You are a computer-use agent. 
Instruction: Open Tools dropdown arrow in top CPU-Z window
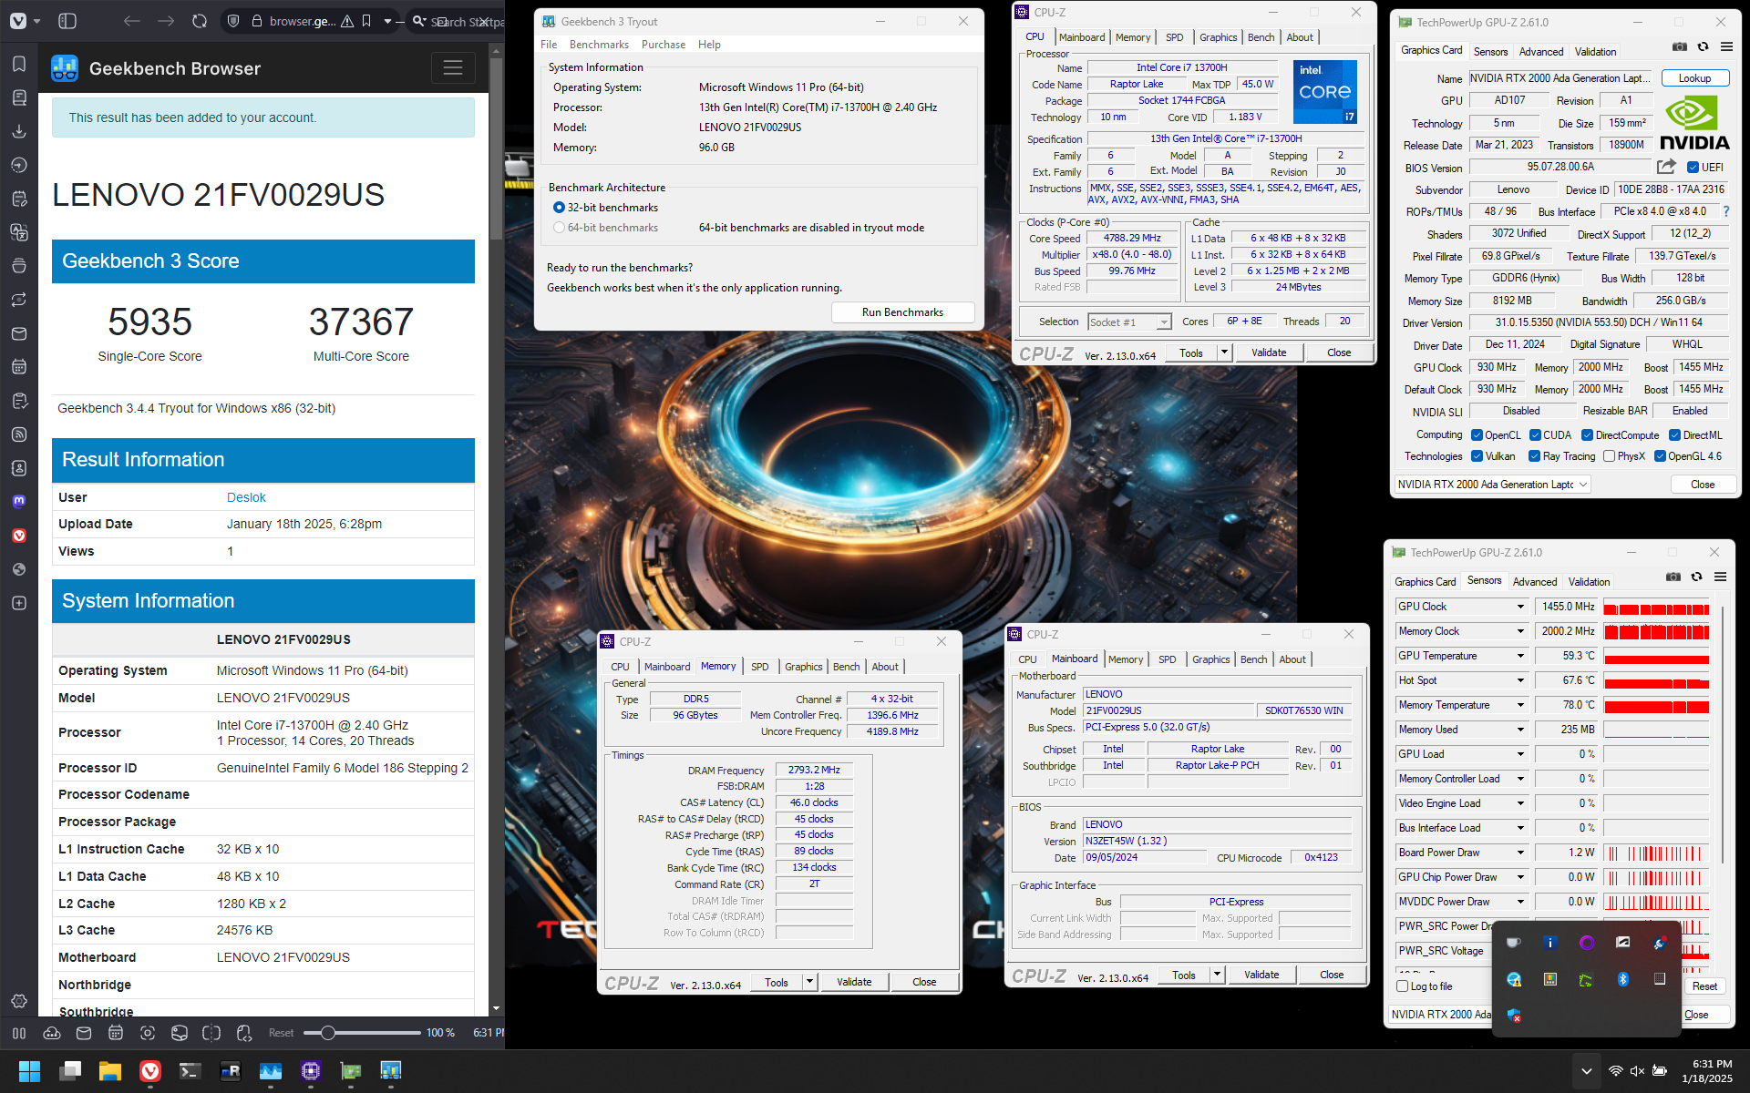[x=1224, y=352]
